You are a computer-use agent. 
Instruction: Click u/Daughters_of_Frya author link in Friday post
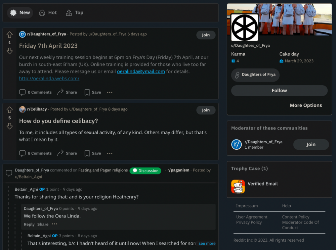pyautogui.click(x=108, y=34)
